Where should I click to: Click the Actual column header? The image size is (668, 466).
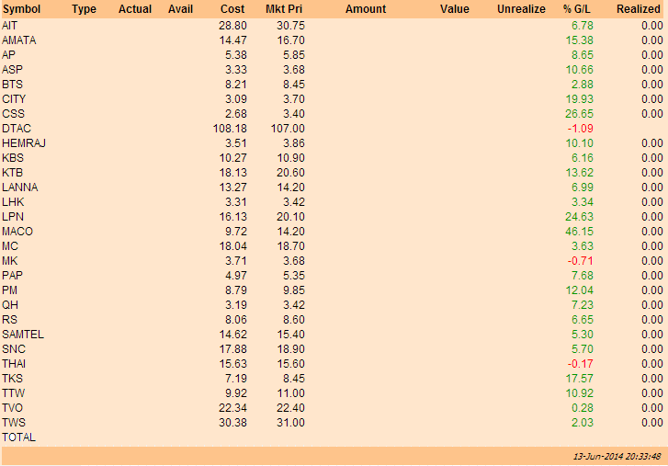point(135,9)
